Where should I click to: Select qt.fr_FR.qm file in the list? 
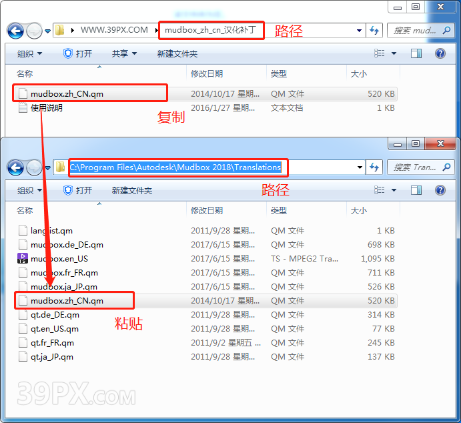tap(52, 343)
